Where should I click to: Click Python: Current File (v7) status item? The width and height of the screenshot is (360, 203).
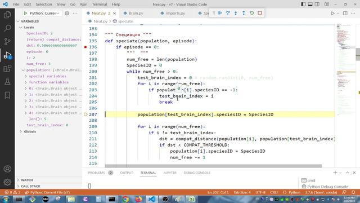[47, 192]
